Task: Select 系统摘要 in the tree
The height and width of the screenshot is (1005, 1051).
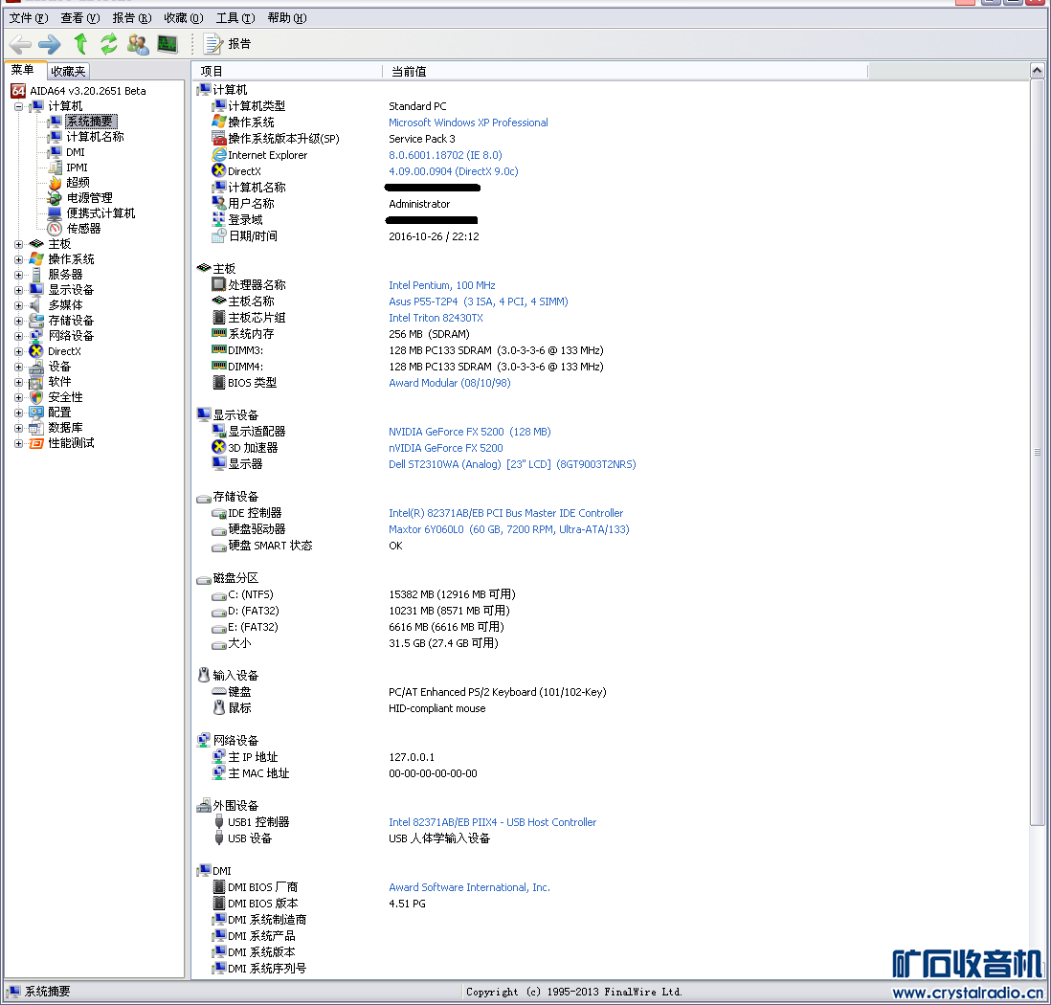Action: (91, 122)
